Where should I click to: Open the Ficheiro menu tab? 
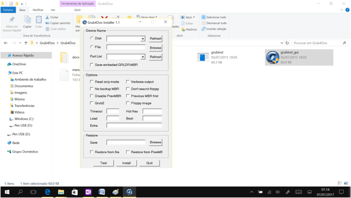click(8, 10)
